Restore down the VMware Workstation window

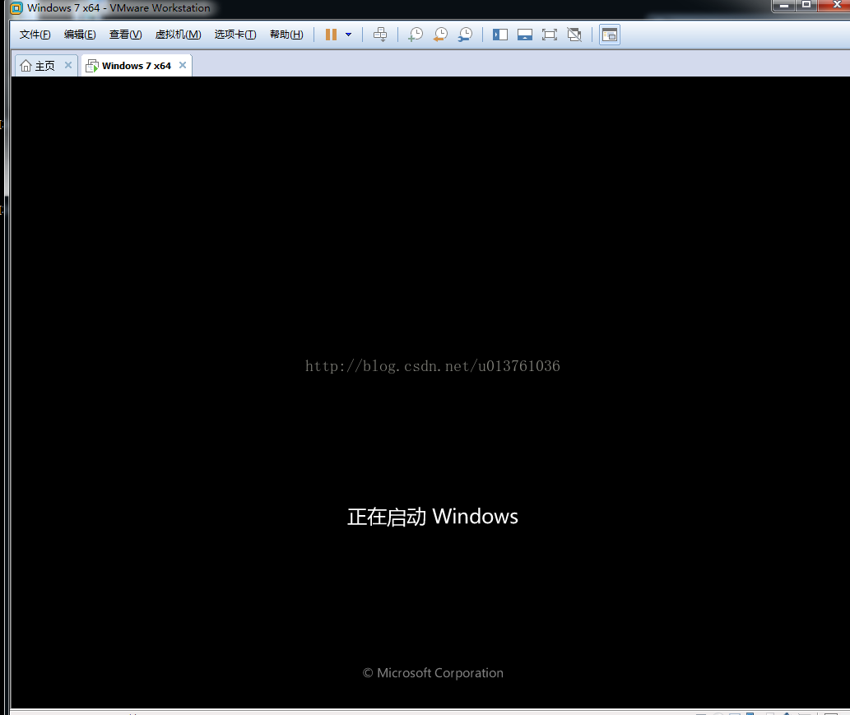click(806, 6)
